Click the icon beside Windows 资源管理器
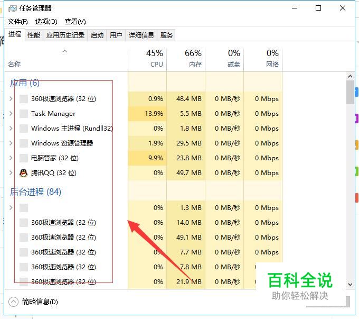Screen dimensions: 359x319 (x=24, y=143)
